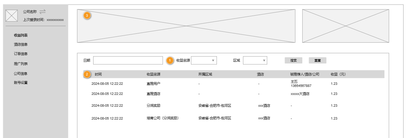Click the 收益（元） column header
Viewport: 406px width, 138px height.
point(338,74)
